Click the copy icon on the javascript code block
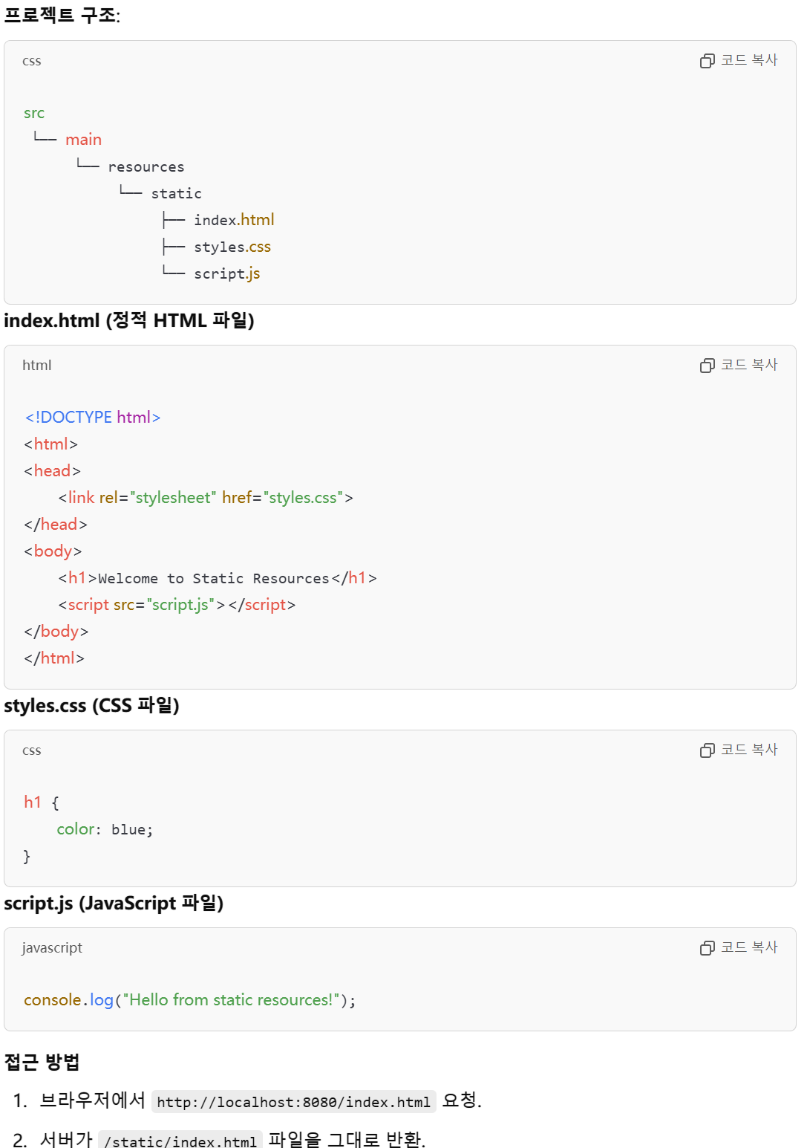 (705, 947)
